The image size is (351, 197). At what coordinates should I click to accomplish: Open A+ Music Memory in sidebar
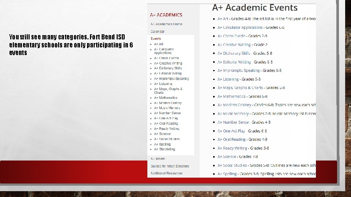167,108
